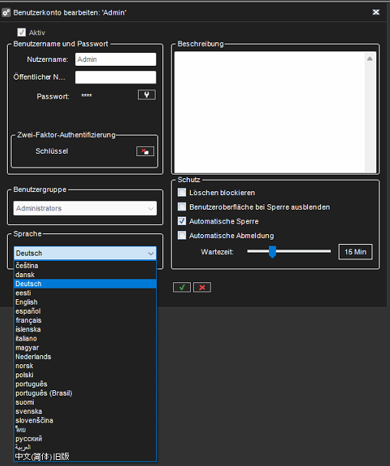390x466 pixels.
Task: Open the Benutzergruppe Administrators dropdown
Action: tap(85, 208)
